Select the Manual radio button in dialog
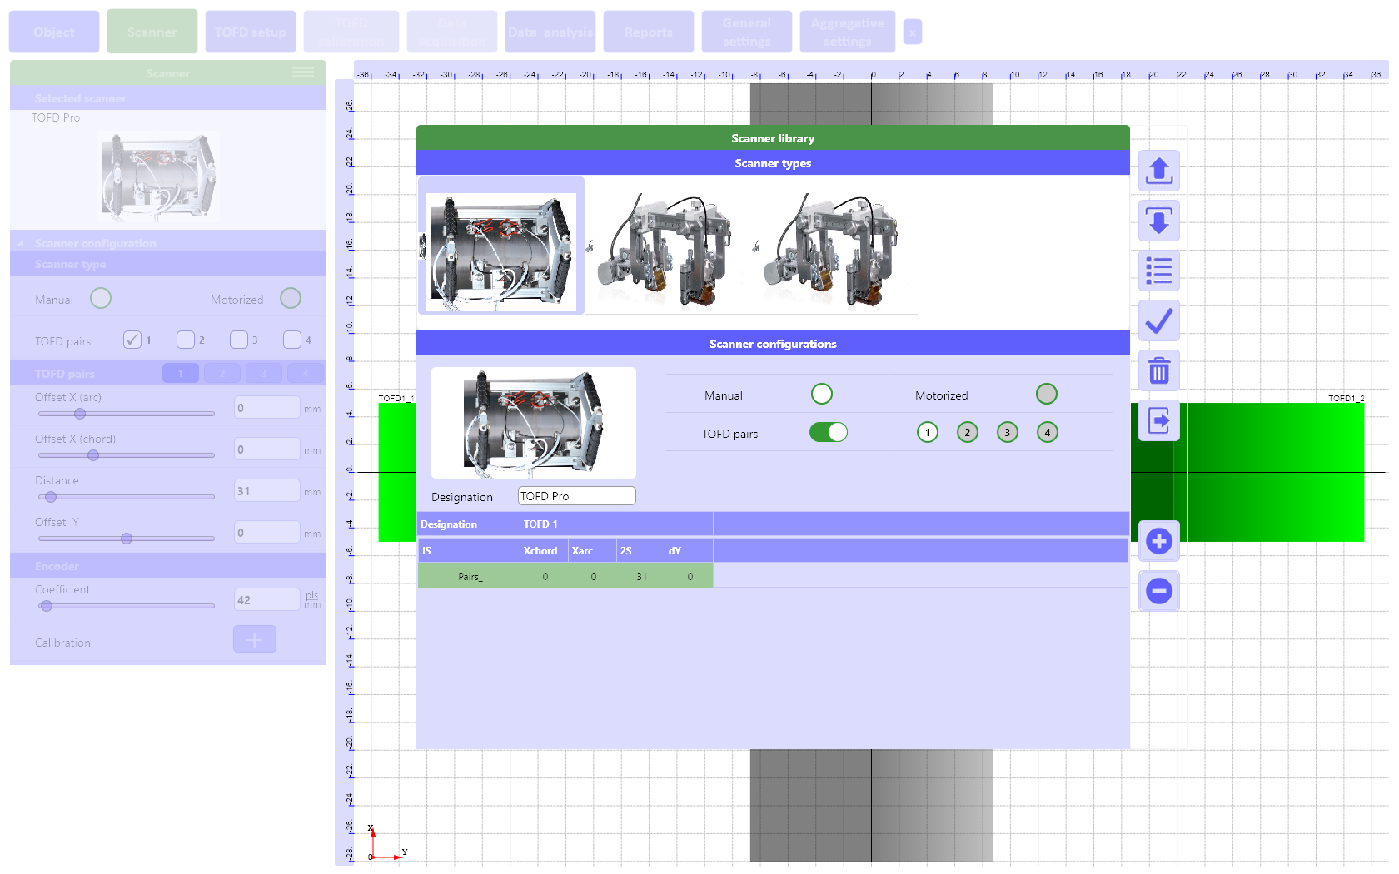 pos(821,394)
